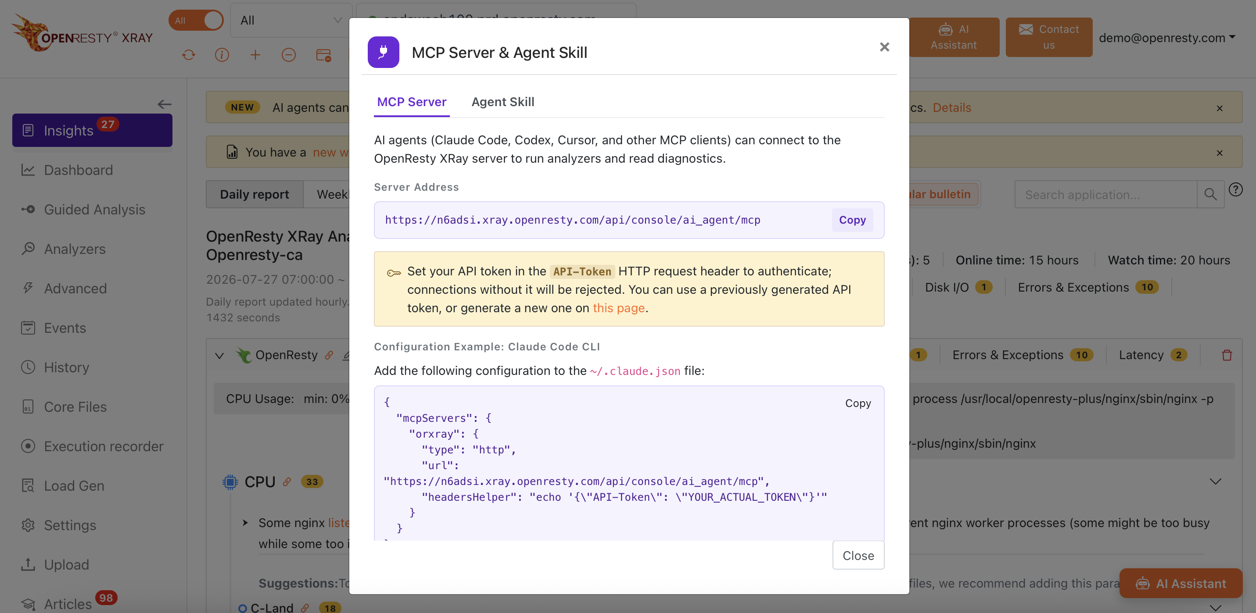Dismiss the NEW AI agents banner

[x=1219, y=108]
